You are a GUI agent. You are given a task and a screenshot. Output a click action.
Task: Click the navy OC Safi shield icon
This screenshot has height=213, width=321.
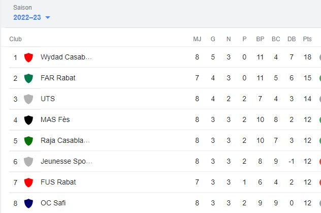pyautogui.click(x=28, y=203)
